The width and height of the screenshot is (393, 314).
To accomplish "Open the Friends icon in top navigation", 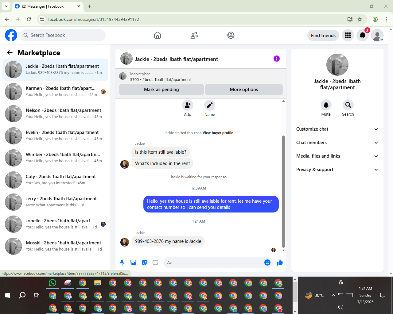I will pos(194,35).
